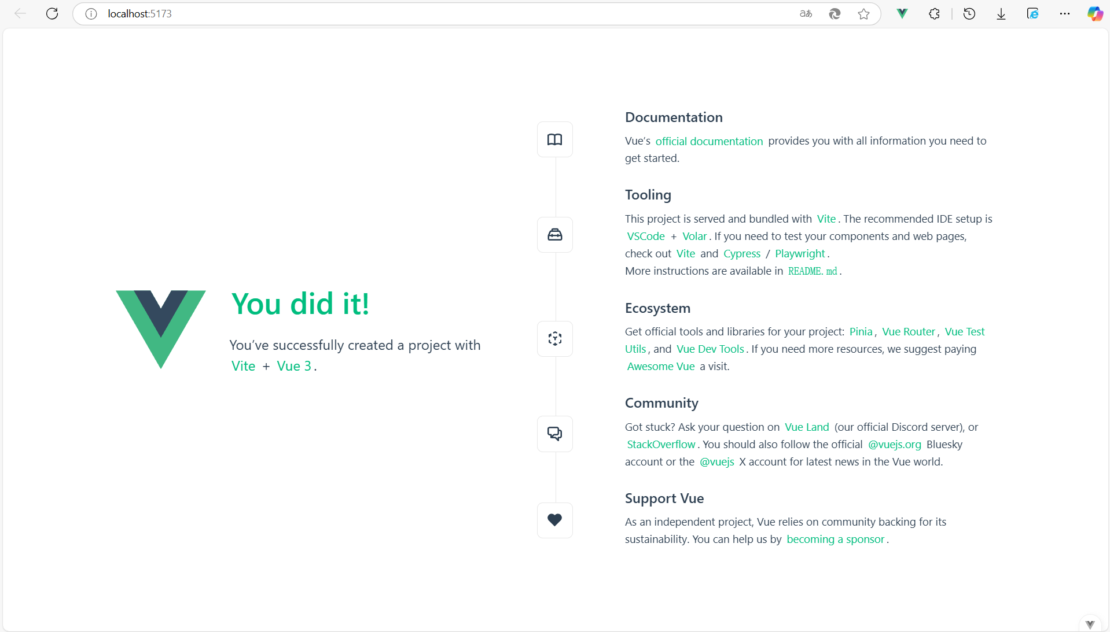Open the Vue Test Utils link
Viewport: 1110px width, 632px height.
click(964, 332)
